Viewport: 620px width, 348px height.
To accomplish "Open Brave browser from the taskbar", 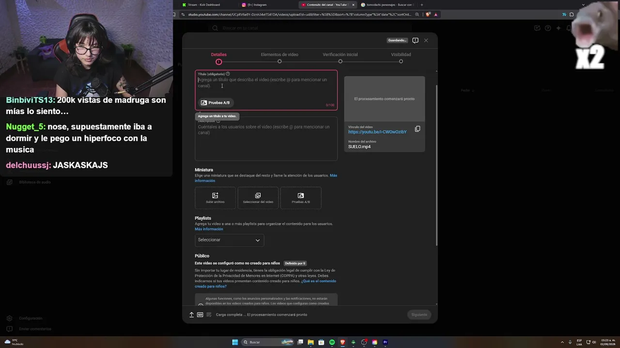I will tap(343, 342).
